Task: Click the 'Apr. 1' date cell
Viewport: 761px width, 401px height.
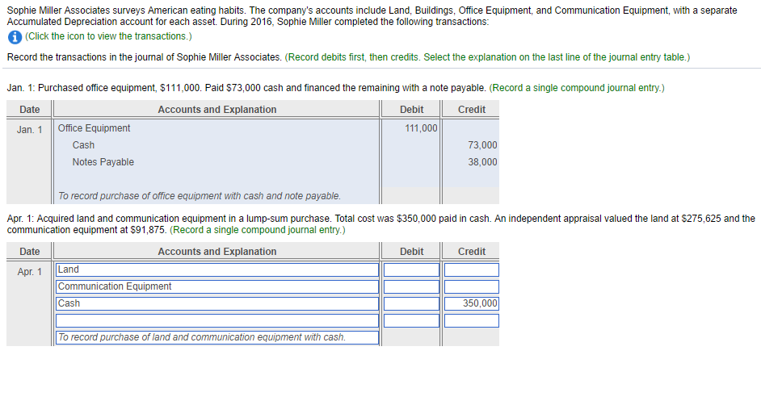Action: (30, 272)
